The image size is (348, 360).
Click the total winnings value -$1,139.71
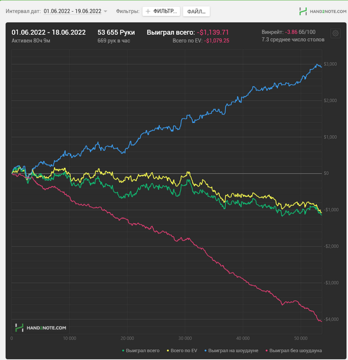(x=213, y=32)
